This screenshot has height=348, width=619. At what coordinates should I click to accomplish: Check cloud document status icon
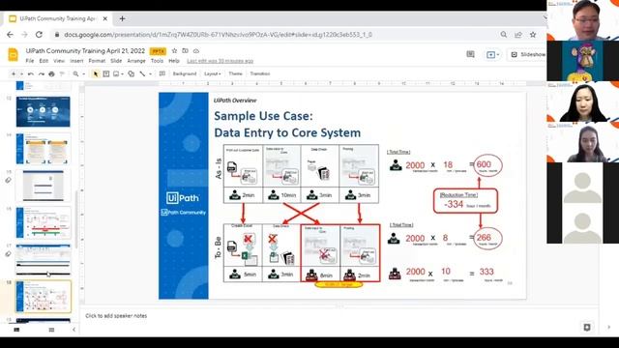point(196,51)
